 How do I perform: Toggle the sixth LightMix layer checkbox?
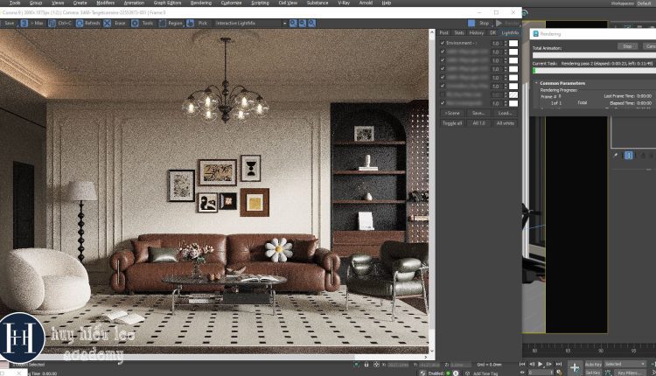(x=443, y=86)
